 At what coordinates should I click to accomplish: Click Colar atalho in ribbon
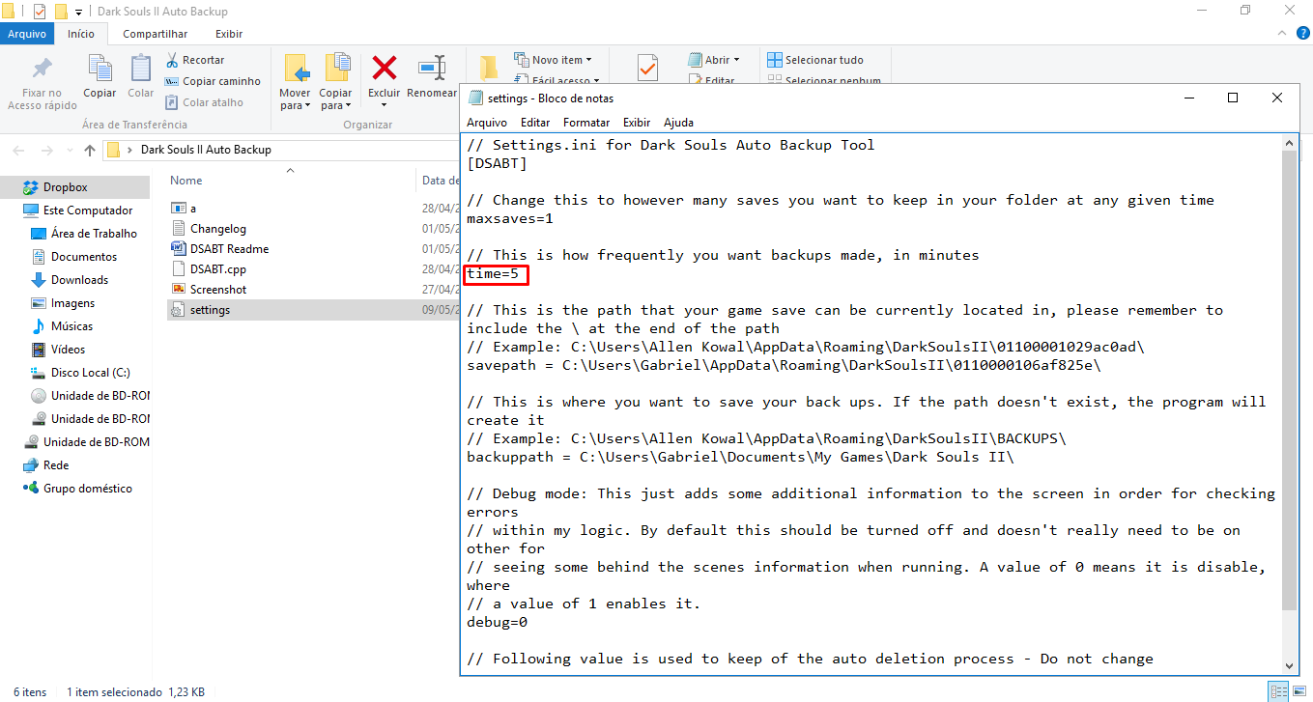tap(205, 102)
